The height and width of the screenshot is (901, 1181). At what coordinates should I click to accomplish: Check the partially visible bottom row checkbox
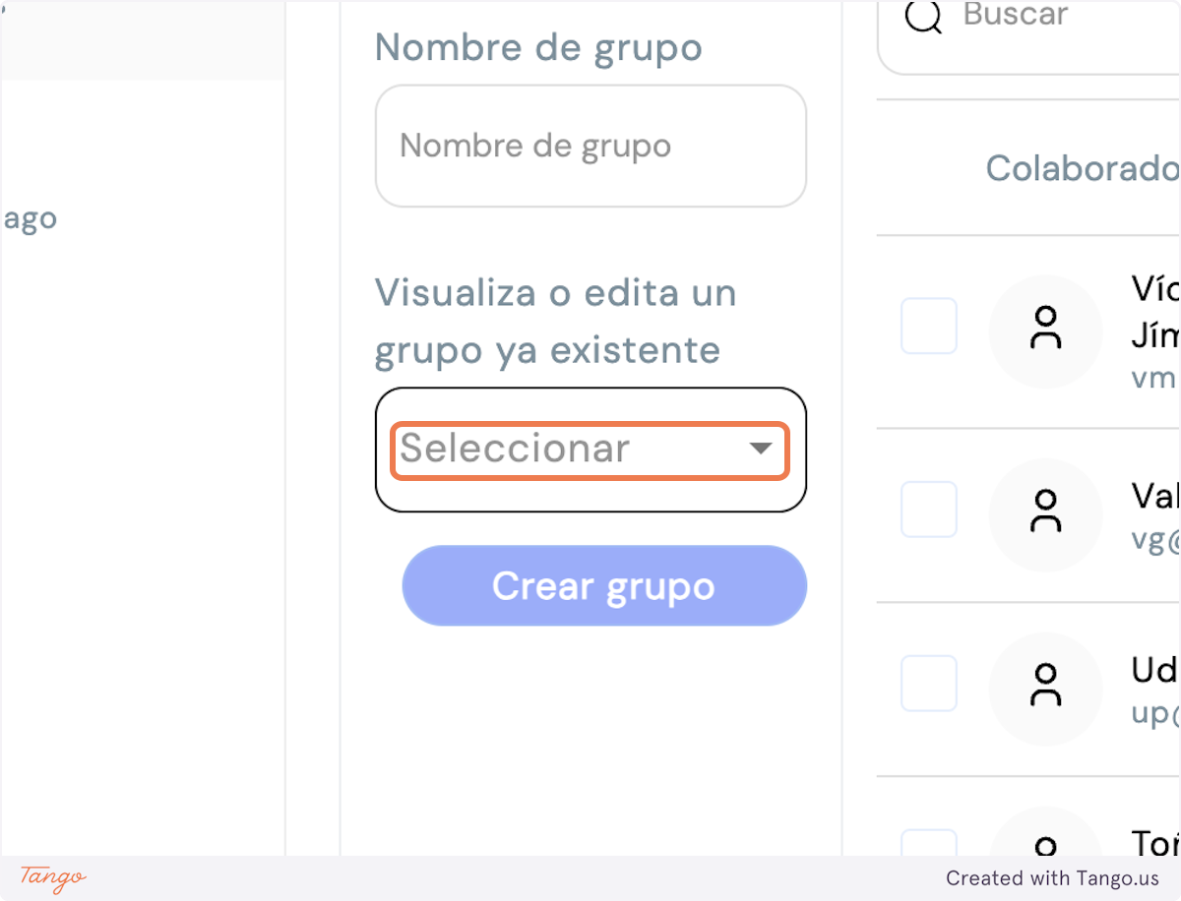[x=929, y=842]
